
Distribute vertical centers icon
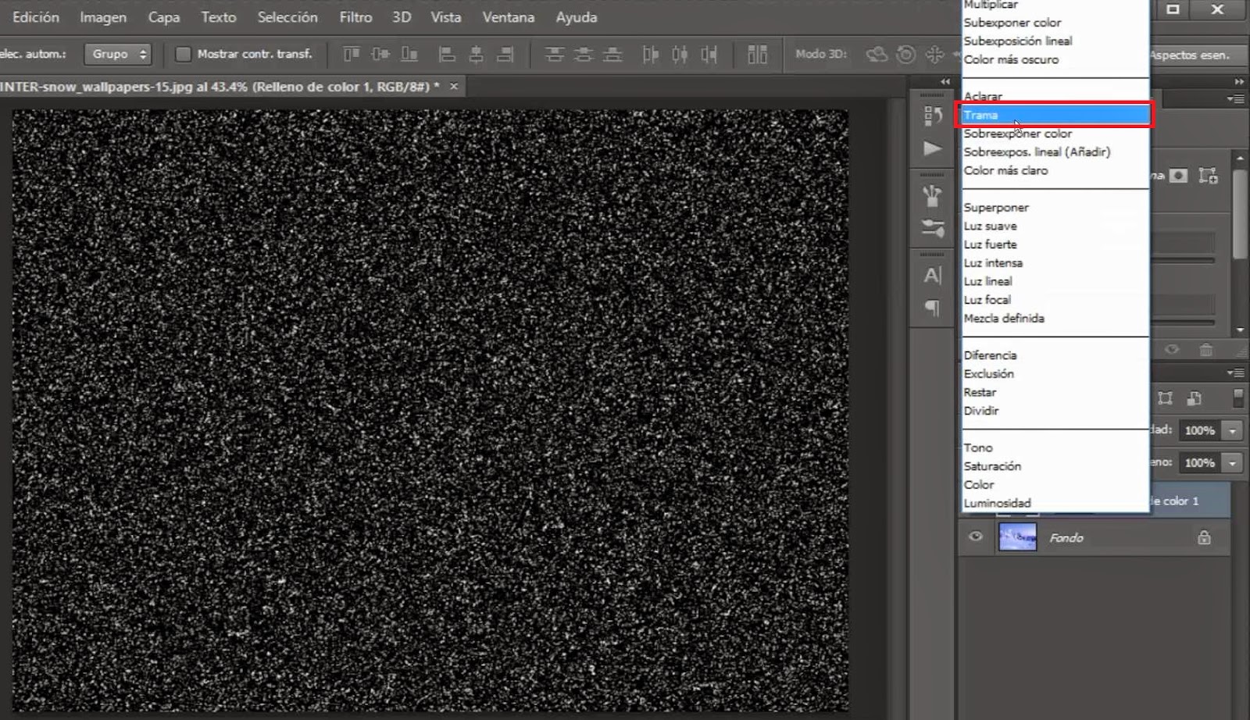(584, 54)
